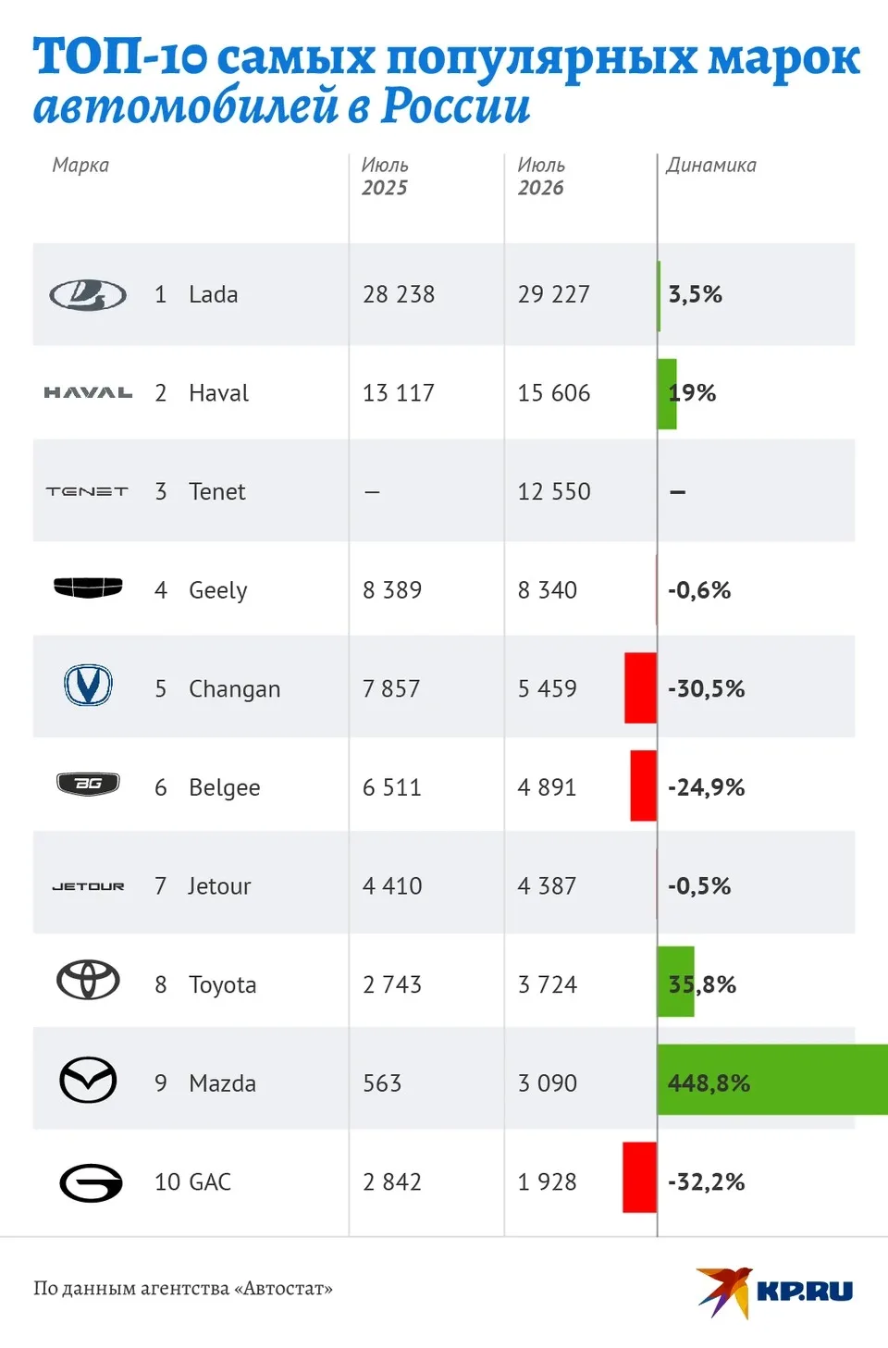Click the Mazda 448,8% green bar
Screen dimensions: 888x1348
click(772, 1080)
